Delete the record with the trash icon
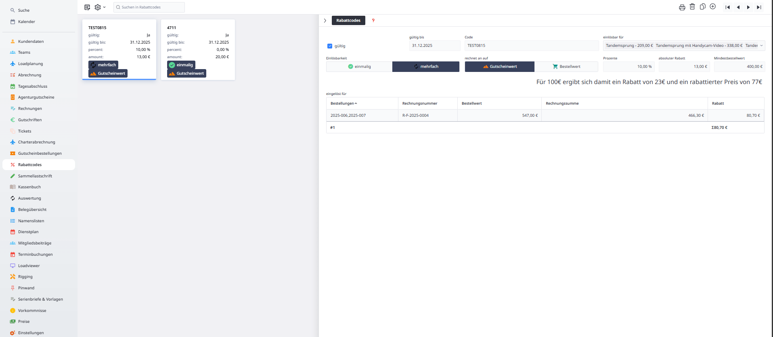Image resolution: width=773 pixels, height=337 pixels. coord(692,7)
